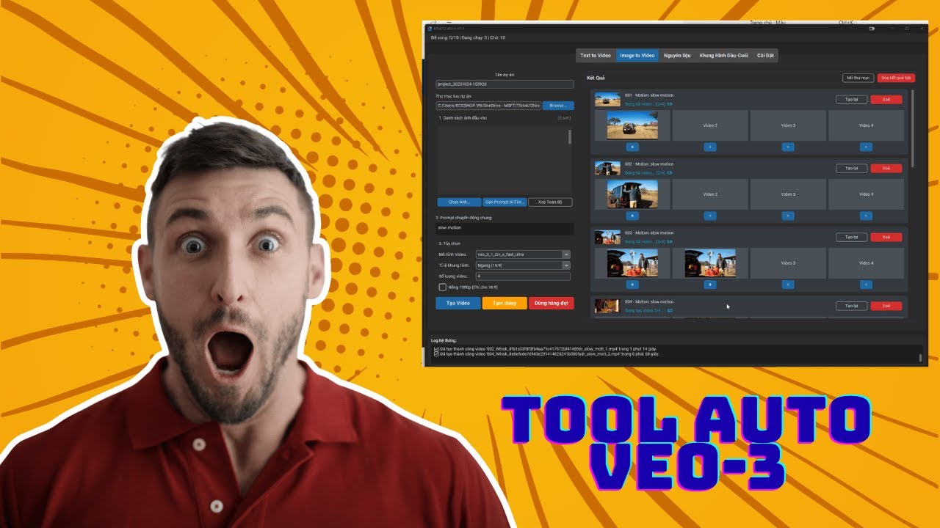Go to the Khung Hình Đầu-Cuối tab
This screenshot has width=940, height=528.
point(723,55)
